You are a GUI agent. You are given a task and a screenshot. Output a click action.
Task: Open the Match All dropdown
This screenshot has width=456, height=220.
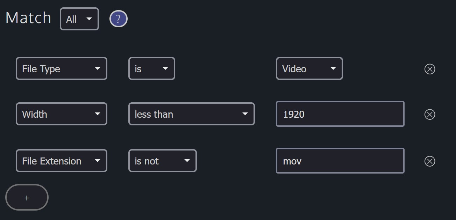point(79,19)
